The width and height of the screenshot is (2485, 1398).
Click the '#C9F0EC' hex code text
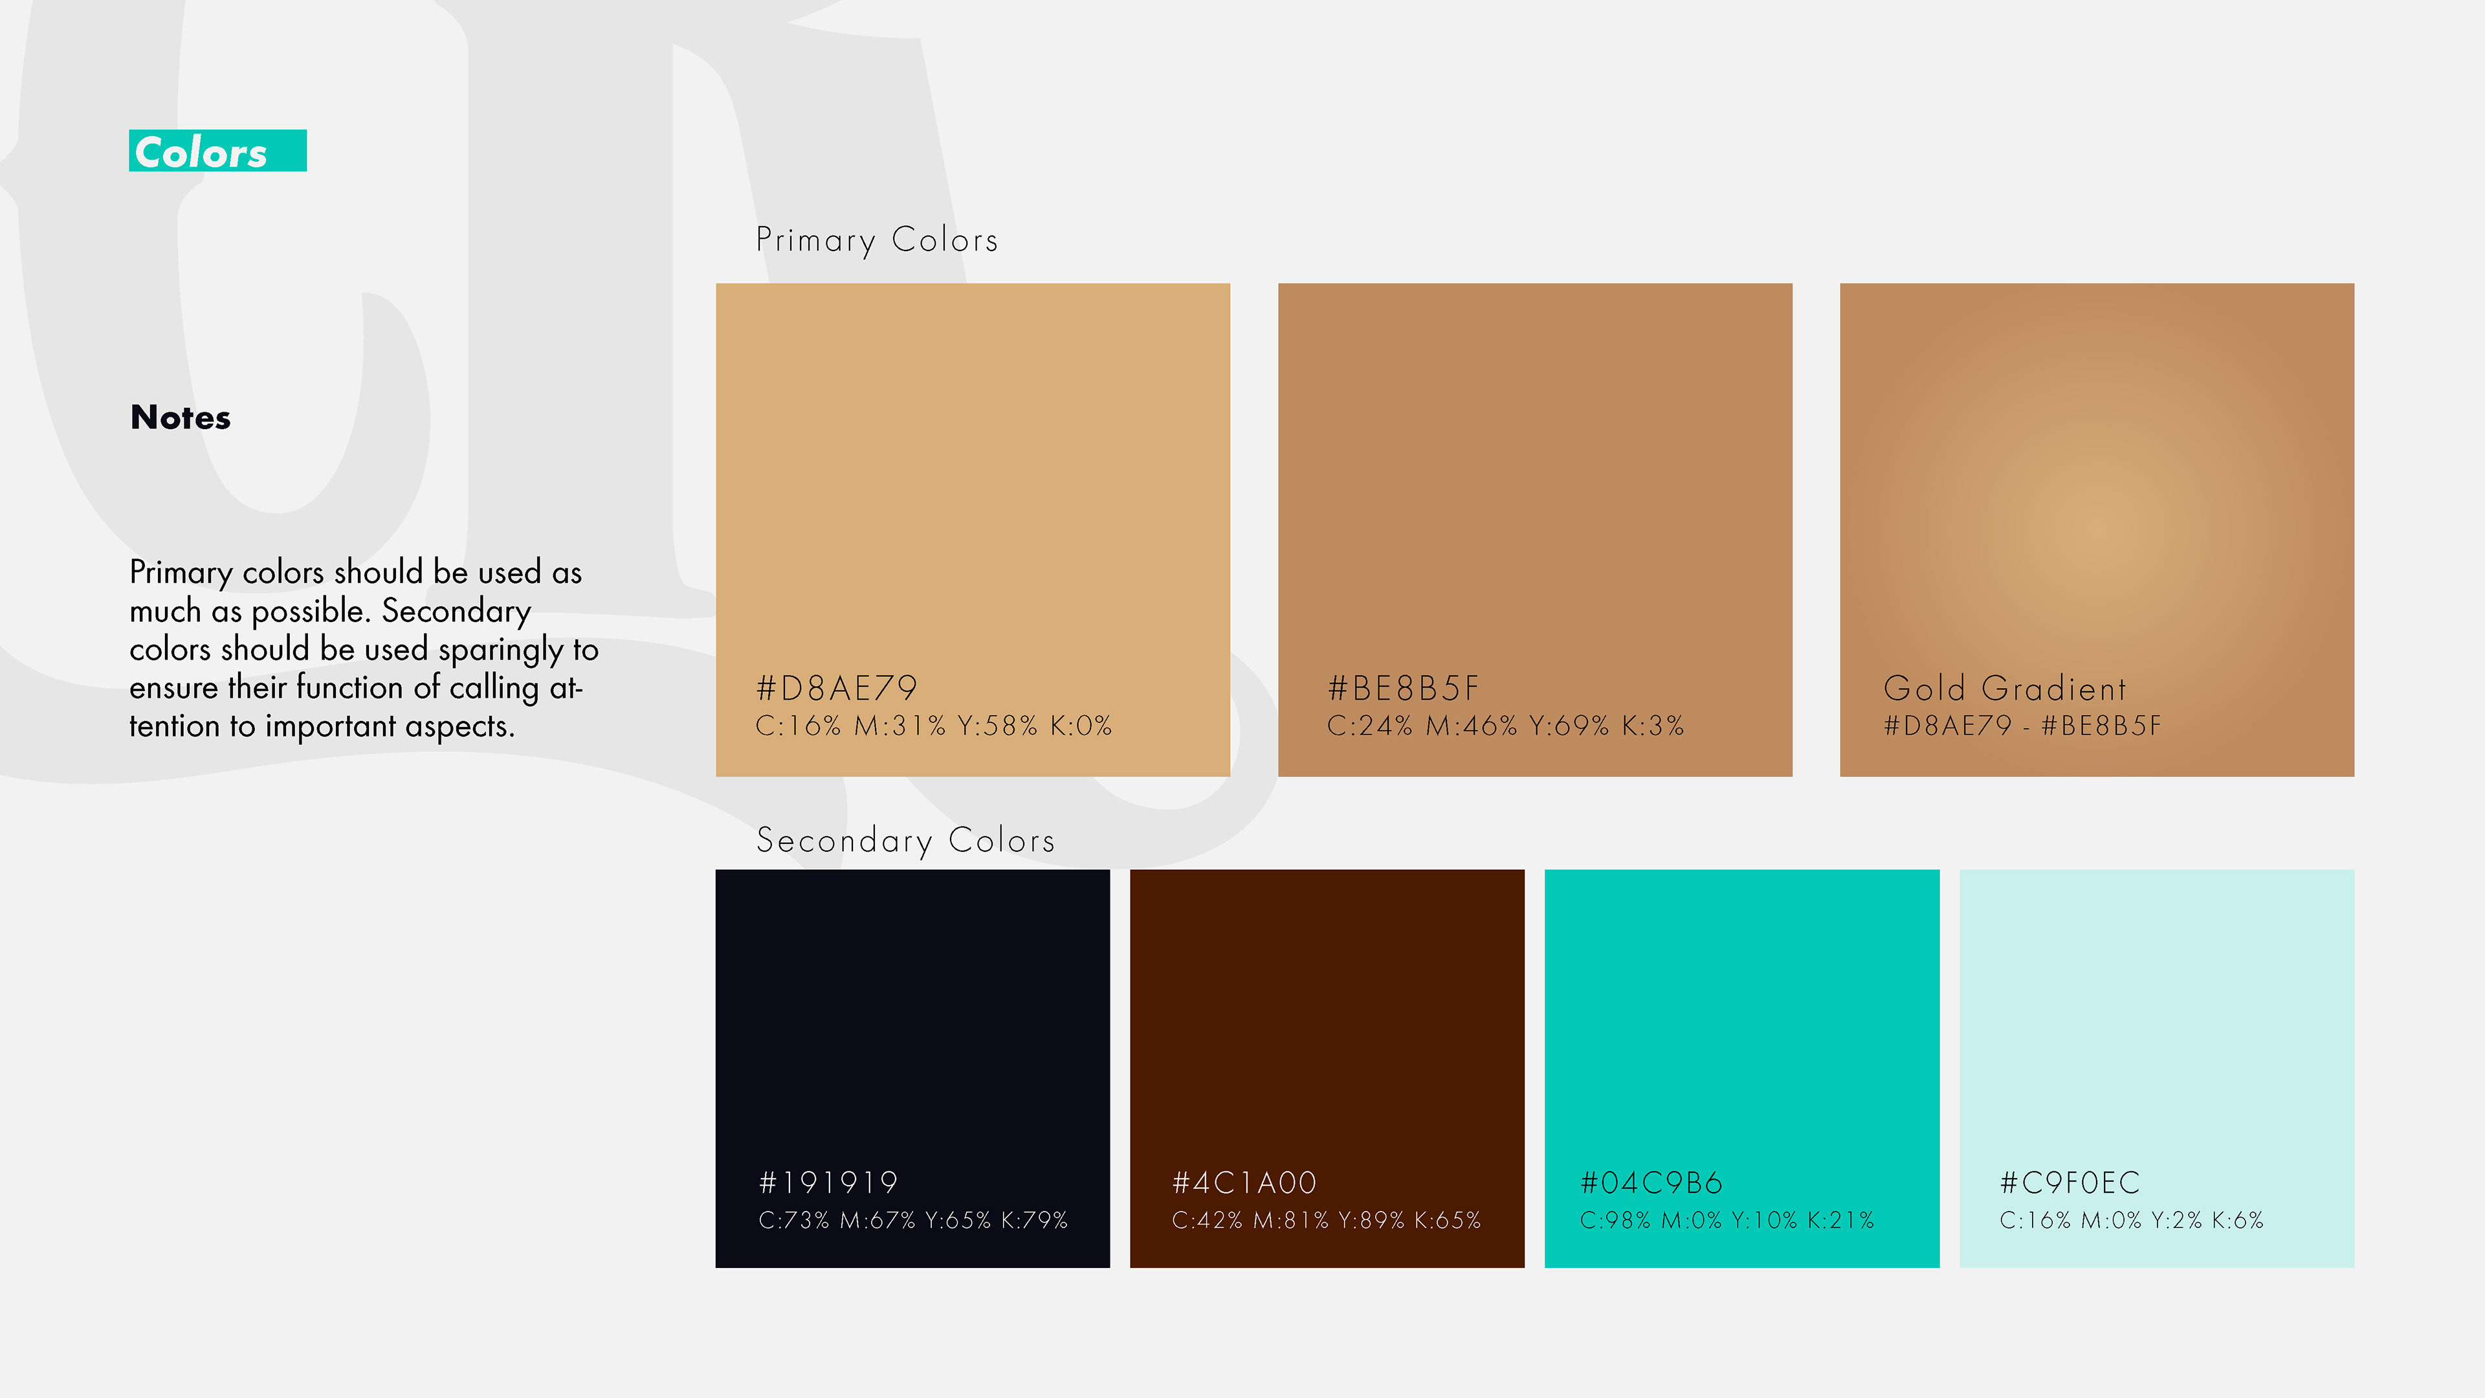point(2070,1183)
